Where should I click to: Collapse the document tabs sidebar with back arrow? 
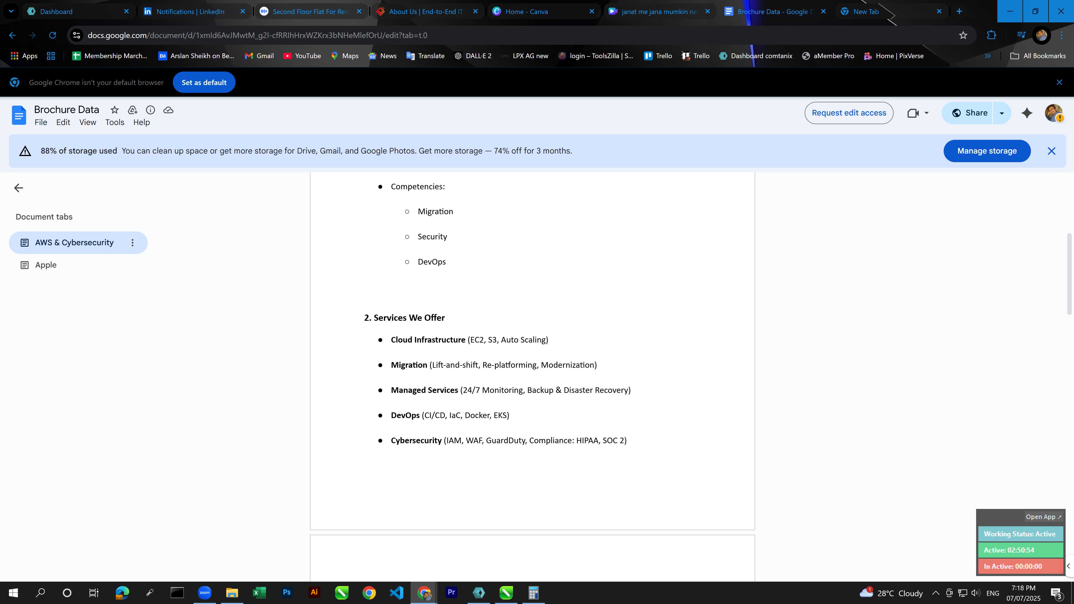tap(18, 188)
